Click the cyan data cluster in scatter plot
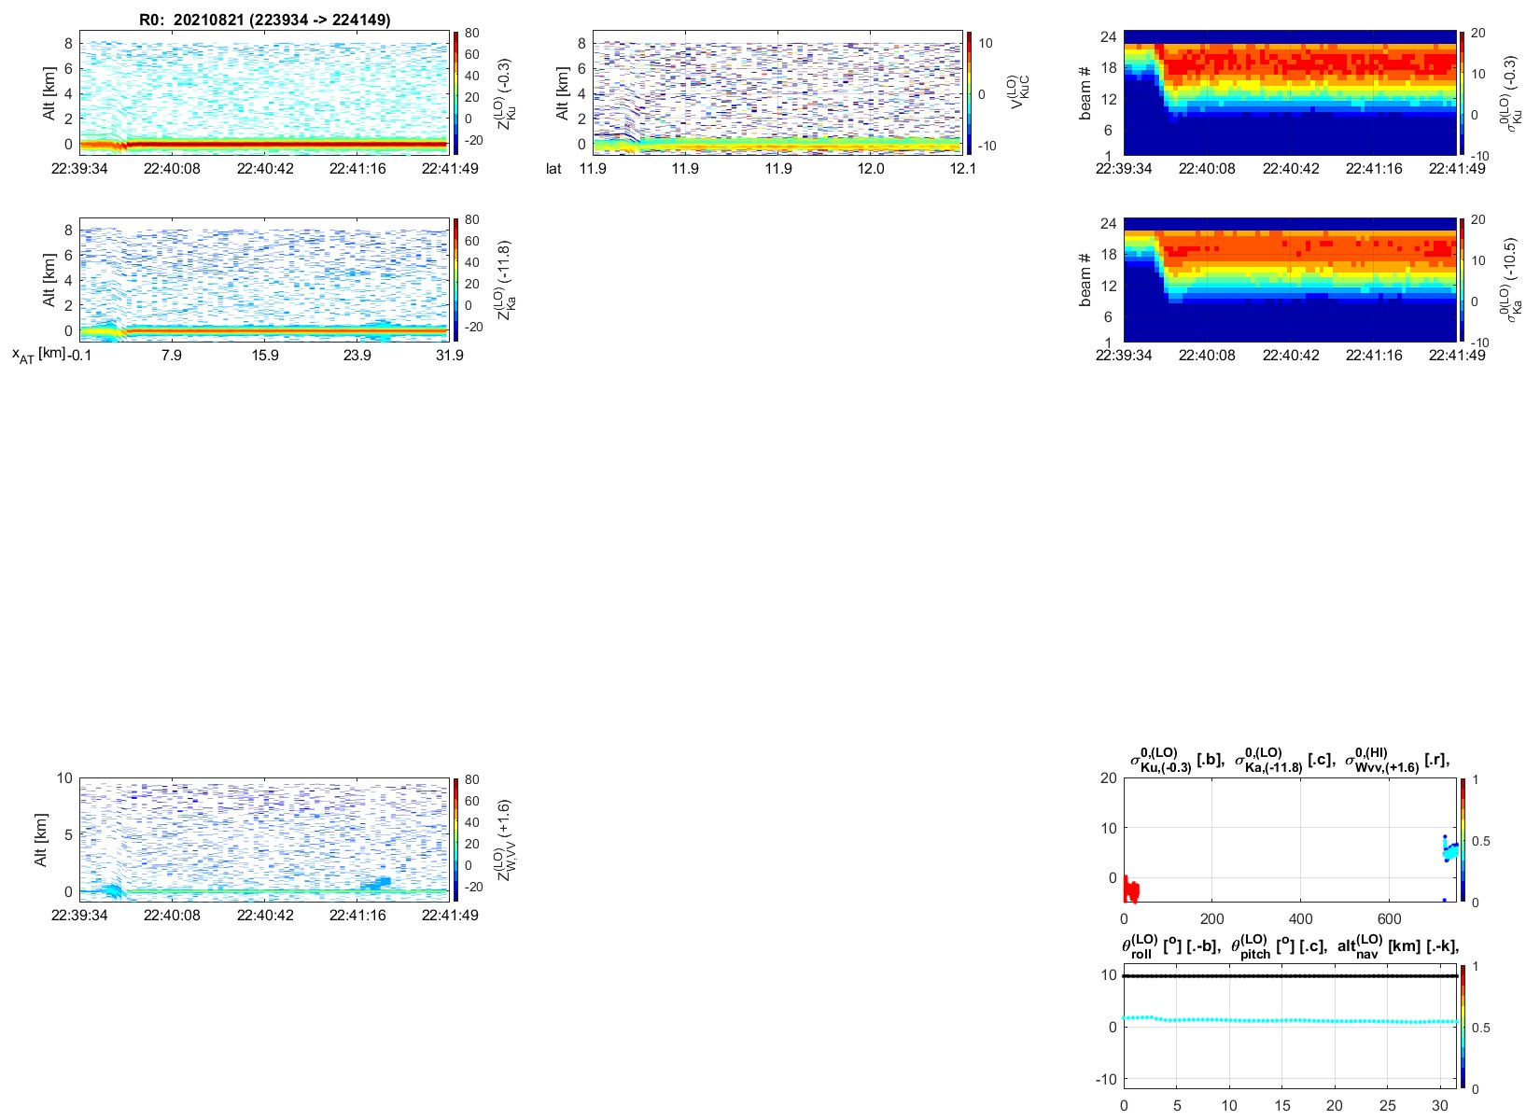This screenshot has width=1540, height=1120. 1450,851
